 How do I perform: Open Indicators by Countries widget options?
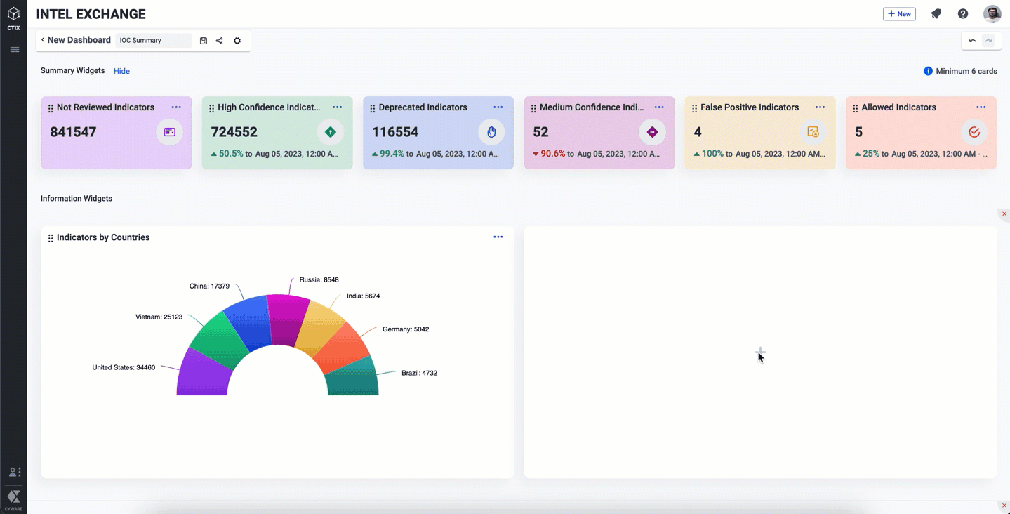point(498,237)
